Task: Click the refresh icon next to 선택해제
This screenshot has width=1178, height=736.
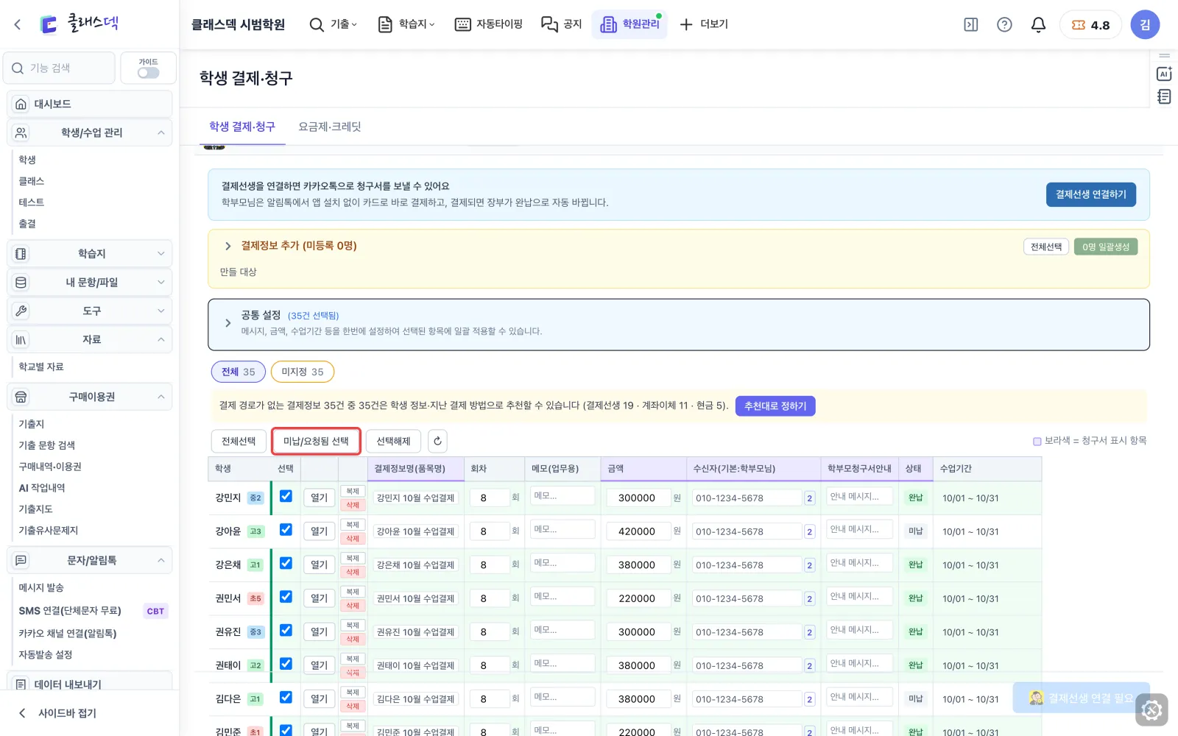Action: (x=437, y=441)
